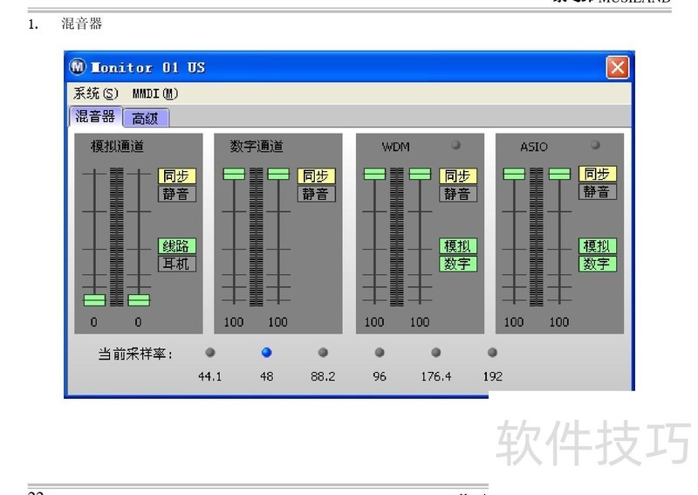Click the ASIO status indicator light
The image size is (698, 495).
tap(595, 146)
